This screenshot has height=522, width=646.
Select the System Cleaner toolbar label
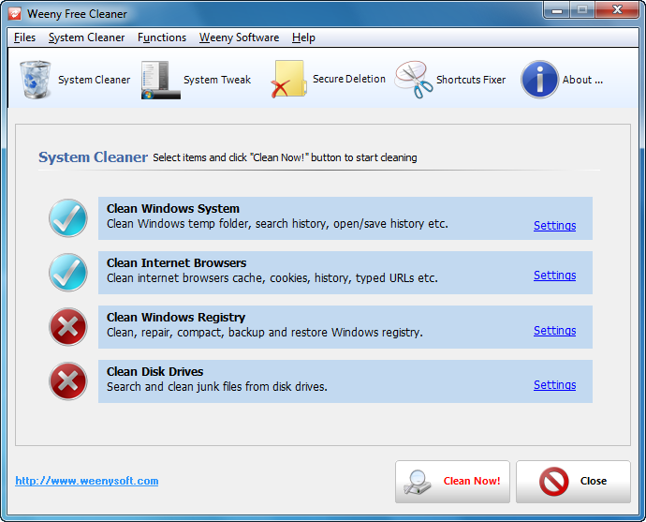coord(94,80)
